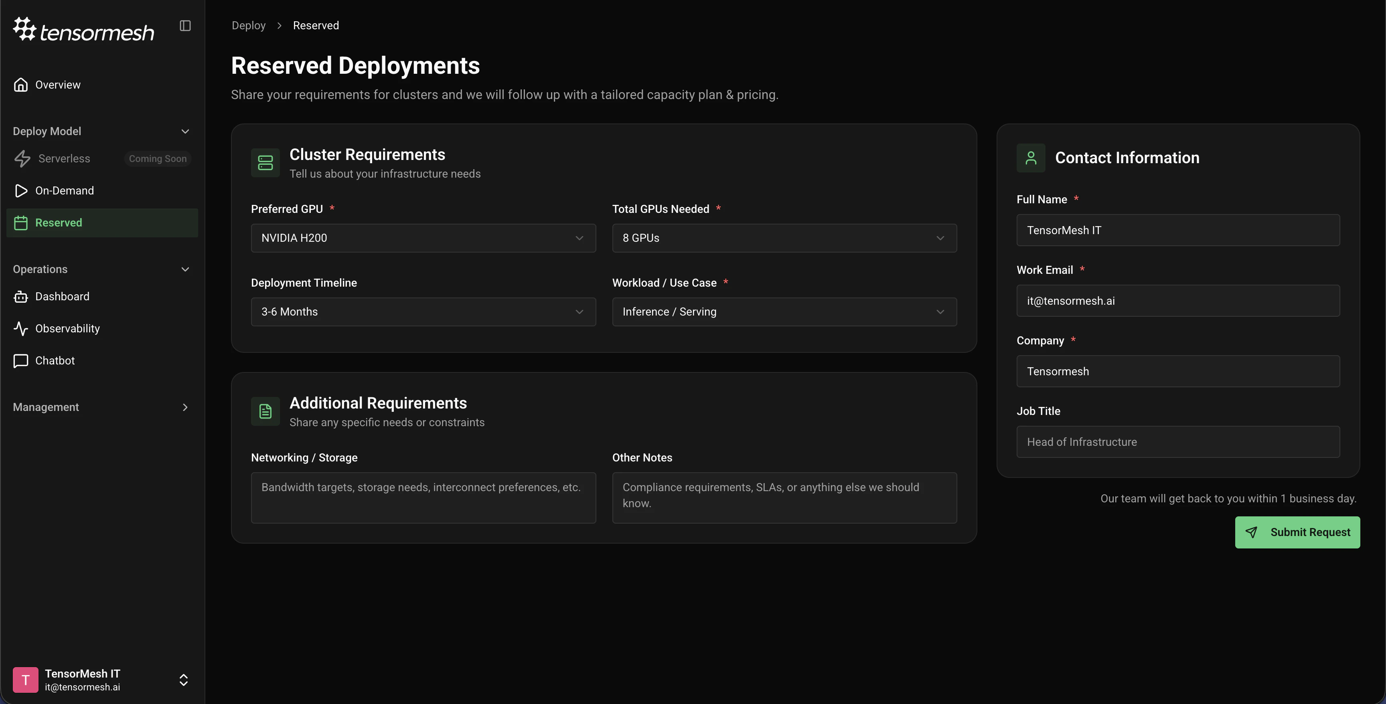Screen dimensions: 1386x704
Task: Click the On-Demand play icon
Action: point(21,191)
